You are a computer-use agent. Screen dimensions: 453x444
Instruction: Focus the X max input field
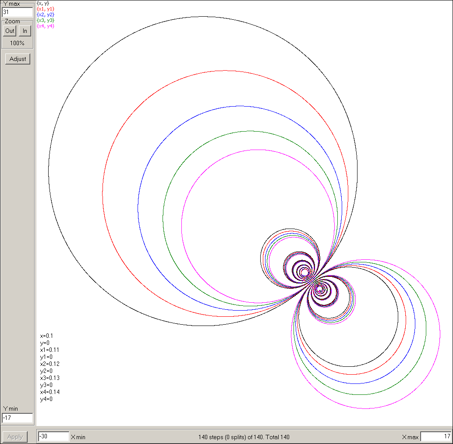click(436, 437)
